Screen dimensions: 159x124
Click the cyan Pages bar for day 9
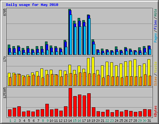(48, 52)
